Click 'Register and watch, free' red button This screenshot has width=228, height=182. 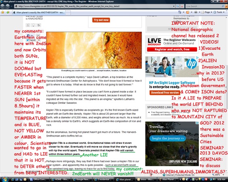172,50
